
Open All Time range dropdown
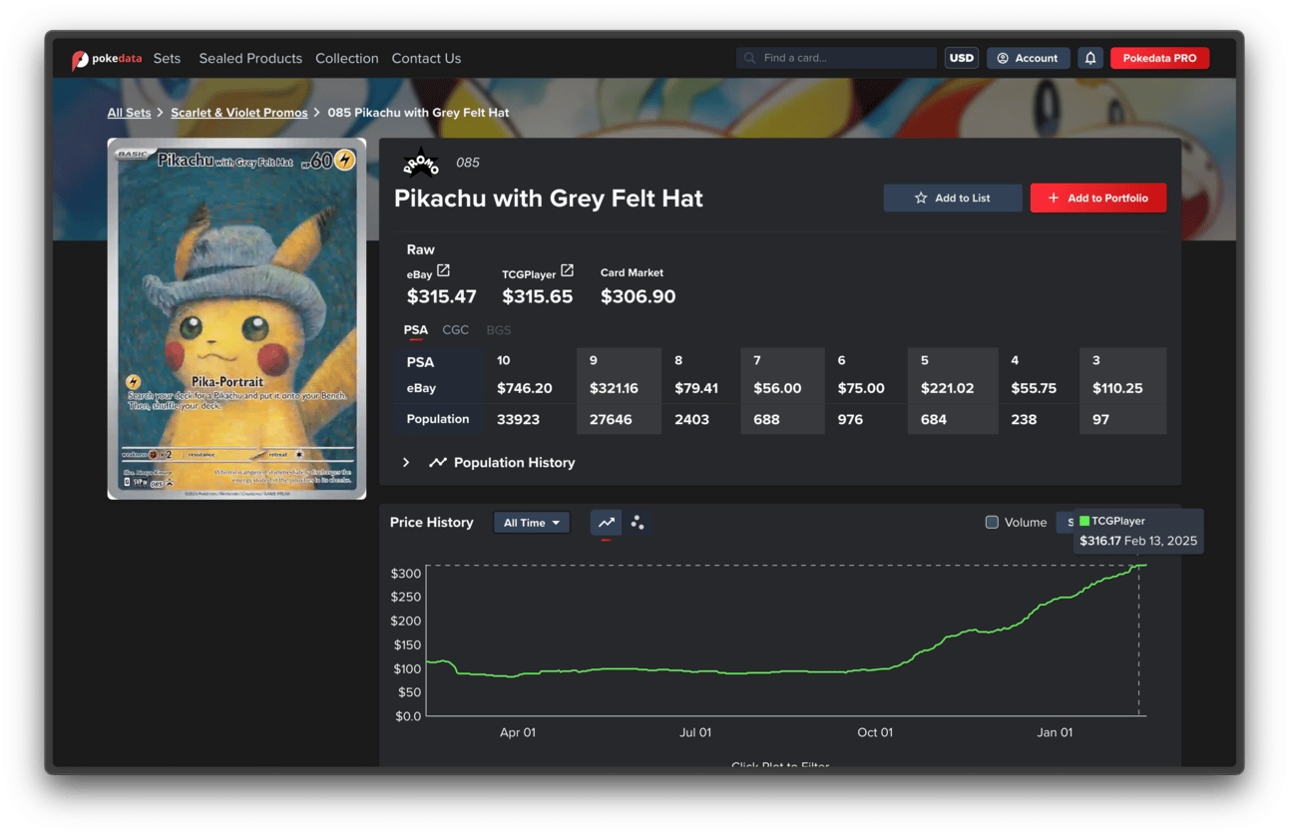coord(532,523)
